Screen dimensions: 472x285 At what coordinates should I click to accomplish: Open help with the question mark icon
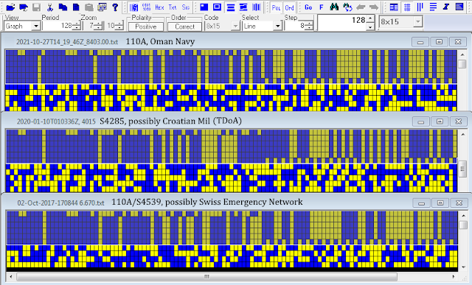[115, 7]
